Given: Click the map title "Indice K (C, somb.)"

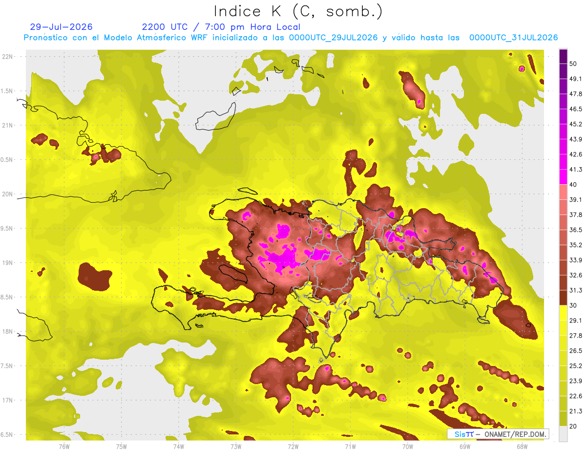Looking at the screenshot, I should click(x=298, y=11).
